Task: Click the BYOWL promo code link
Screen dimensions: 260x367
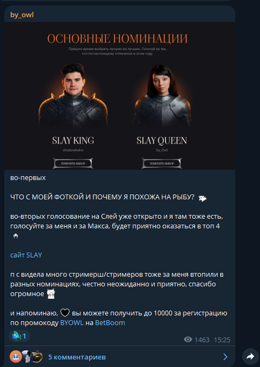Action: tap(72, 323)
